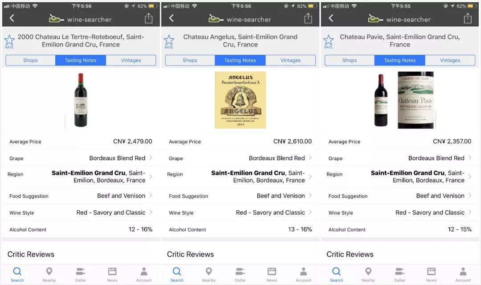The image size is (481, 285).
Task: Open Account icon on Chateau Pavie screen
Action: click(463, 274)
